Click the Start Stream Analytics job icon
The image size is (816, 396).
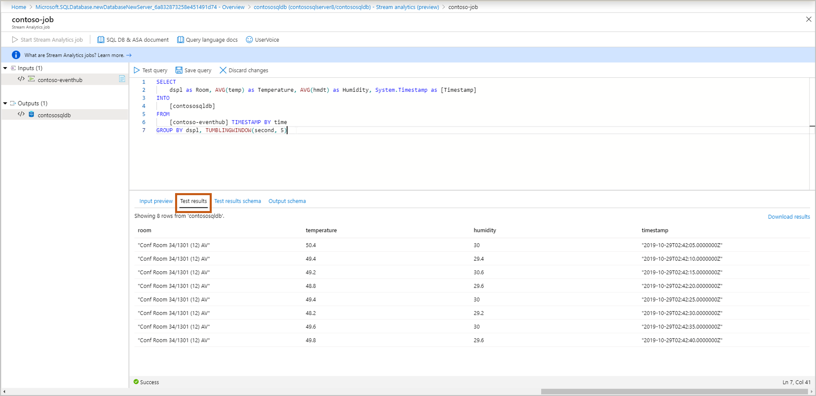coord(15,40)
